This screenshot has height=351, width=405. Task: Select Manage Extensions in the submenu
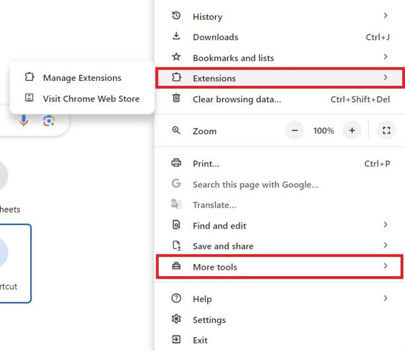tap(82, 78)
